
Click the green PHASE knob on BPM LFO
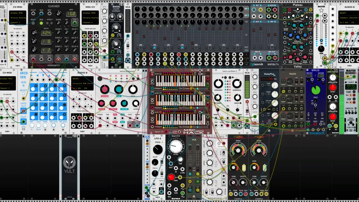tap(316, 90)
